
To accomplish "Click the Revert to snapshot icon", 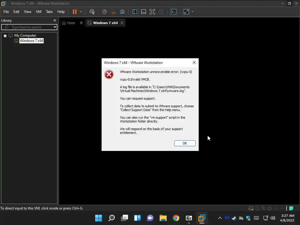I will [113, 12].
